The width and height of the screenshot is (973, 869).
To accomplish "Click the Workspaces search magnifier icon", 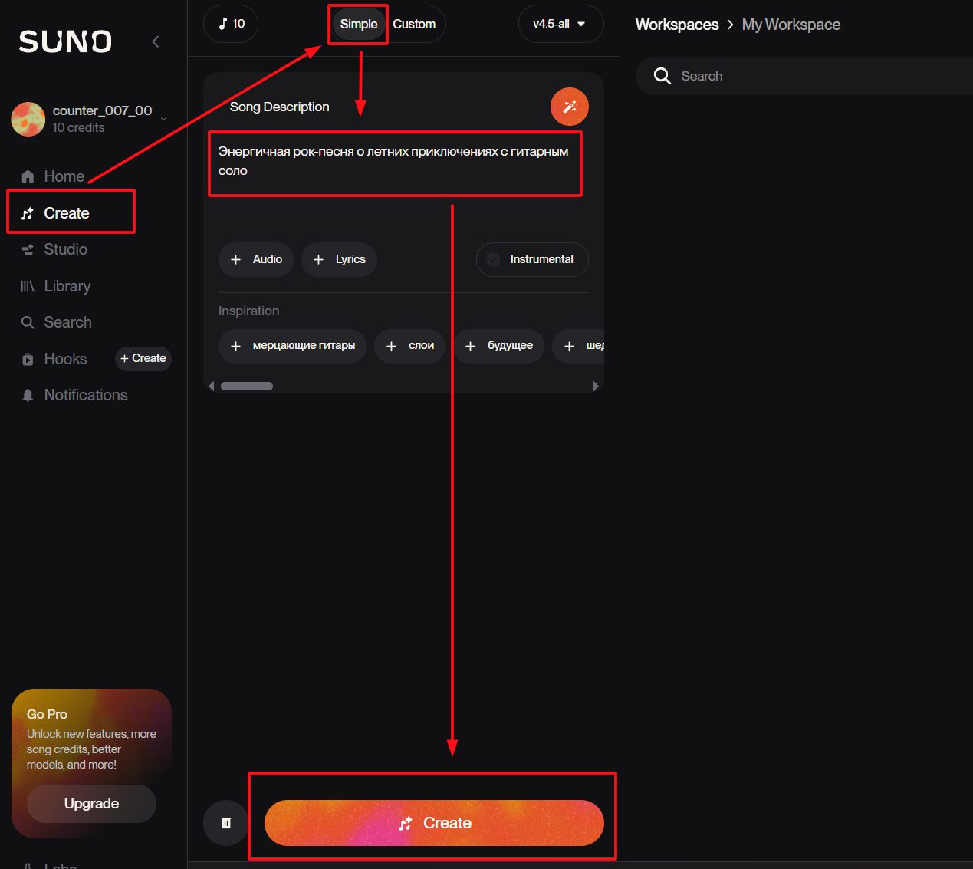I will (x=662, y=76).
